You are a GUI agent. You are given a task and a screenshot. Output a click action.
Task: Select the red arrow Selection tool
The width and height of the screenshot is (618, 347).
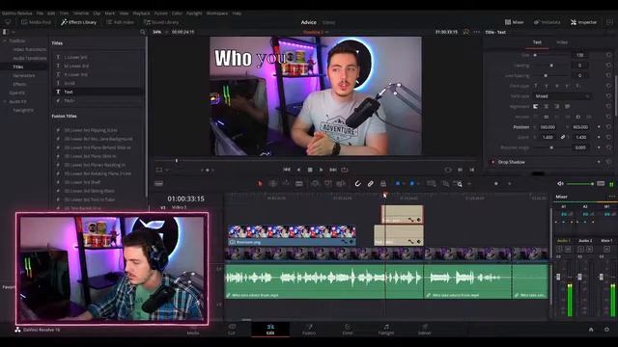(x=260, y=184)
